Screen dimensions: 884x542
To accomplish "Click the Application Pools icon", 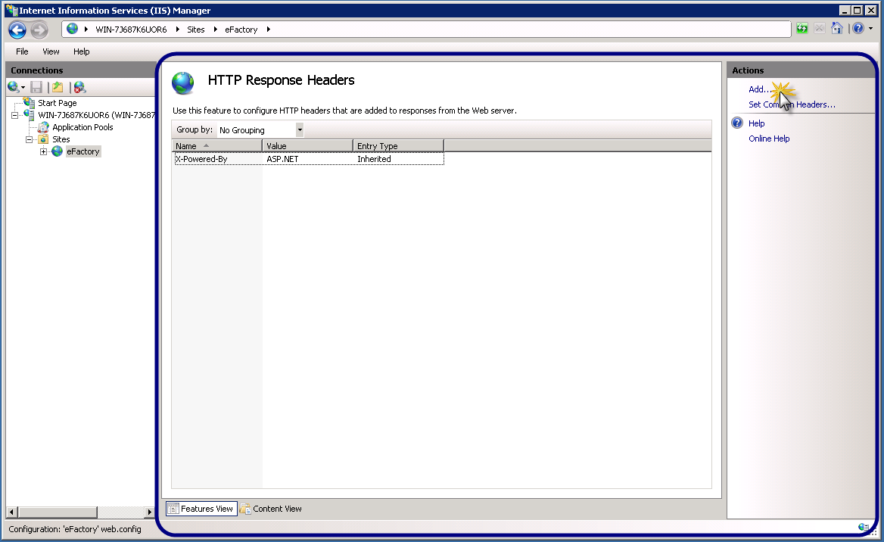I will click(x=43, y=127).
